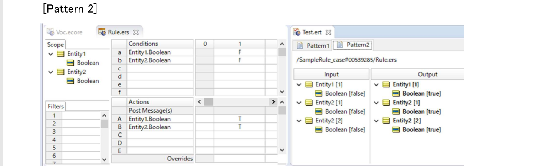Screen dimensions: 549x166
Task: Collapse Entity1 in the Scope tree
Action: 50,54
